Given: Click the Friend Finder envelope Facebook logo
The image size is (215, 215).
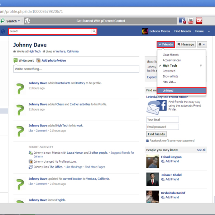Looking at the screenshot, I should point(157,107).
